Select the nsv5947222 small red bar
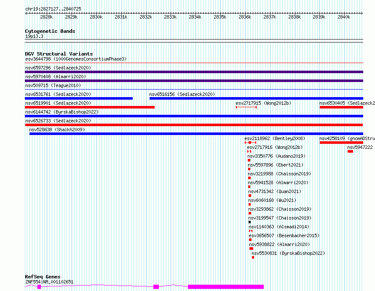Screen dimensions: 375x291 [x=351, y=151]
